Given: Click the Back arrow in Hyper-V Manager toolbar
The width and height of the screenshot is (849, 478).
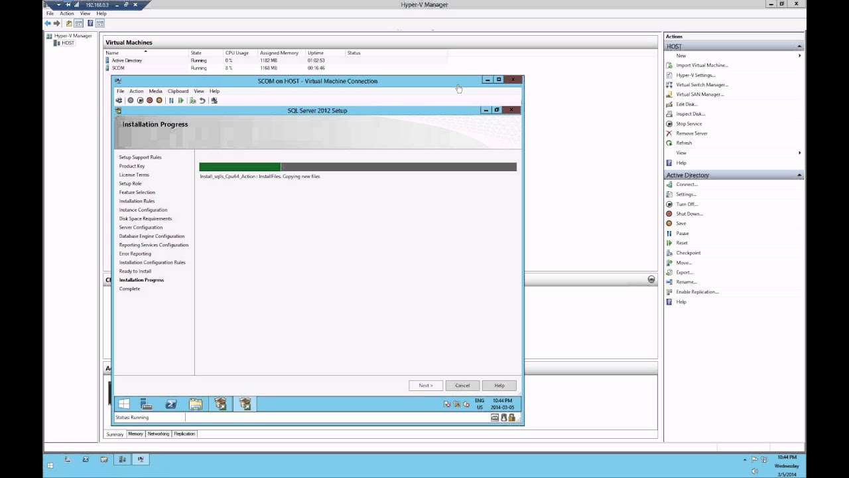Looking at the screenshot, I should [x=48, y=23].
